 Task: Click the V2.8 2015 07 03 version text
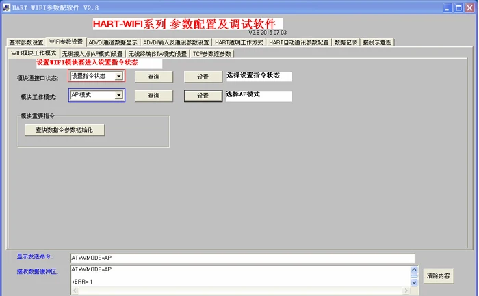point(268,33)
